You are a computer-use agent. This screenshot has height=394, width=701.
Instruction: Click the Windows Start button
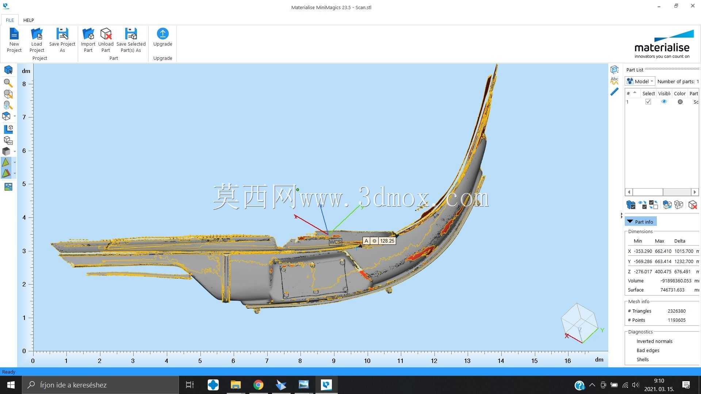pos(11,385)
